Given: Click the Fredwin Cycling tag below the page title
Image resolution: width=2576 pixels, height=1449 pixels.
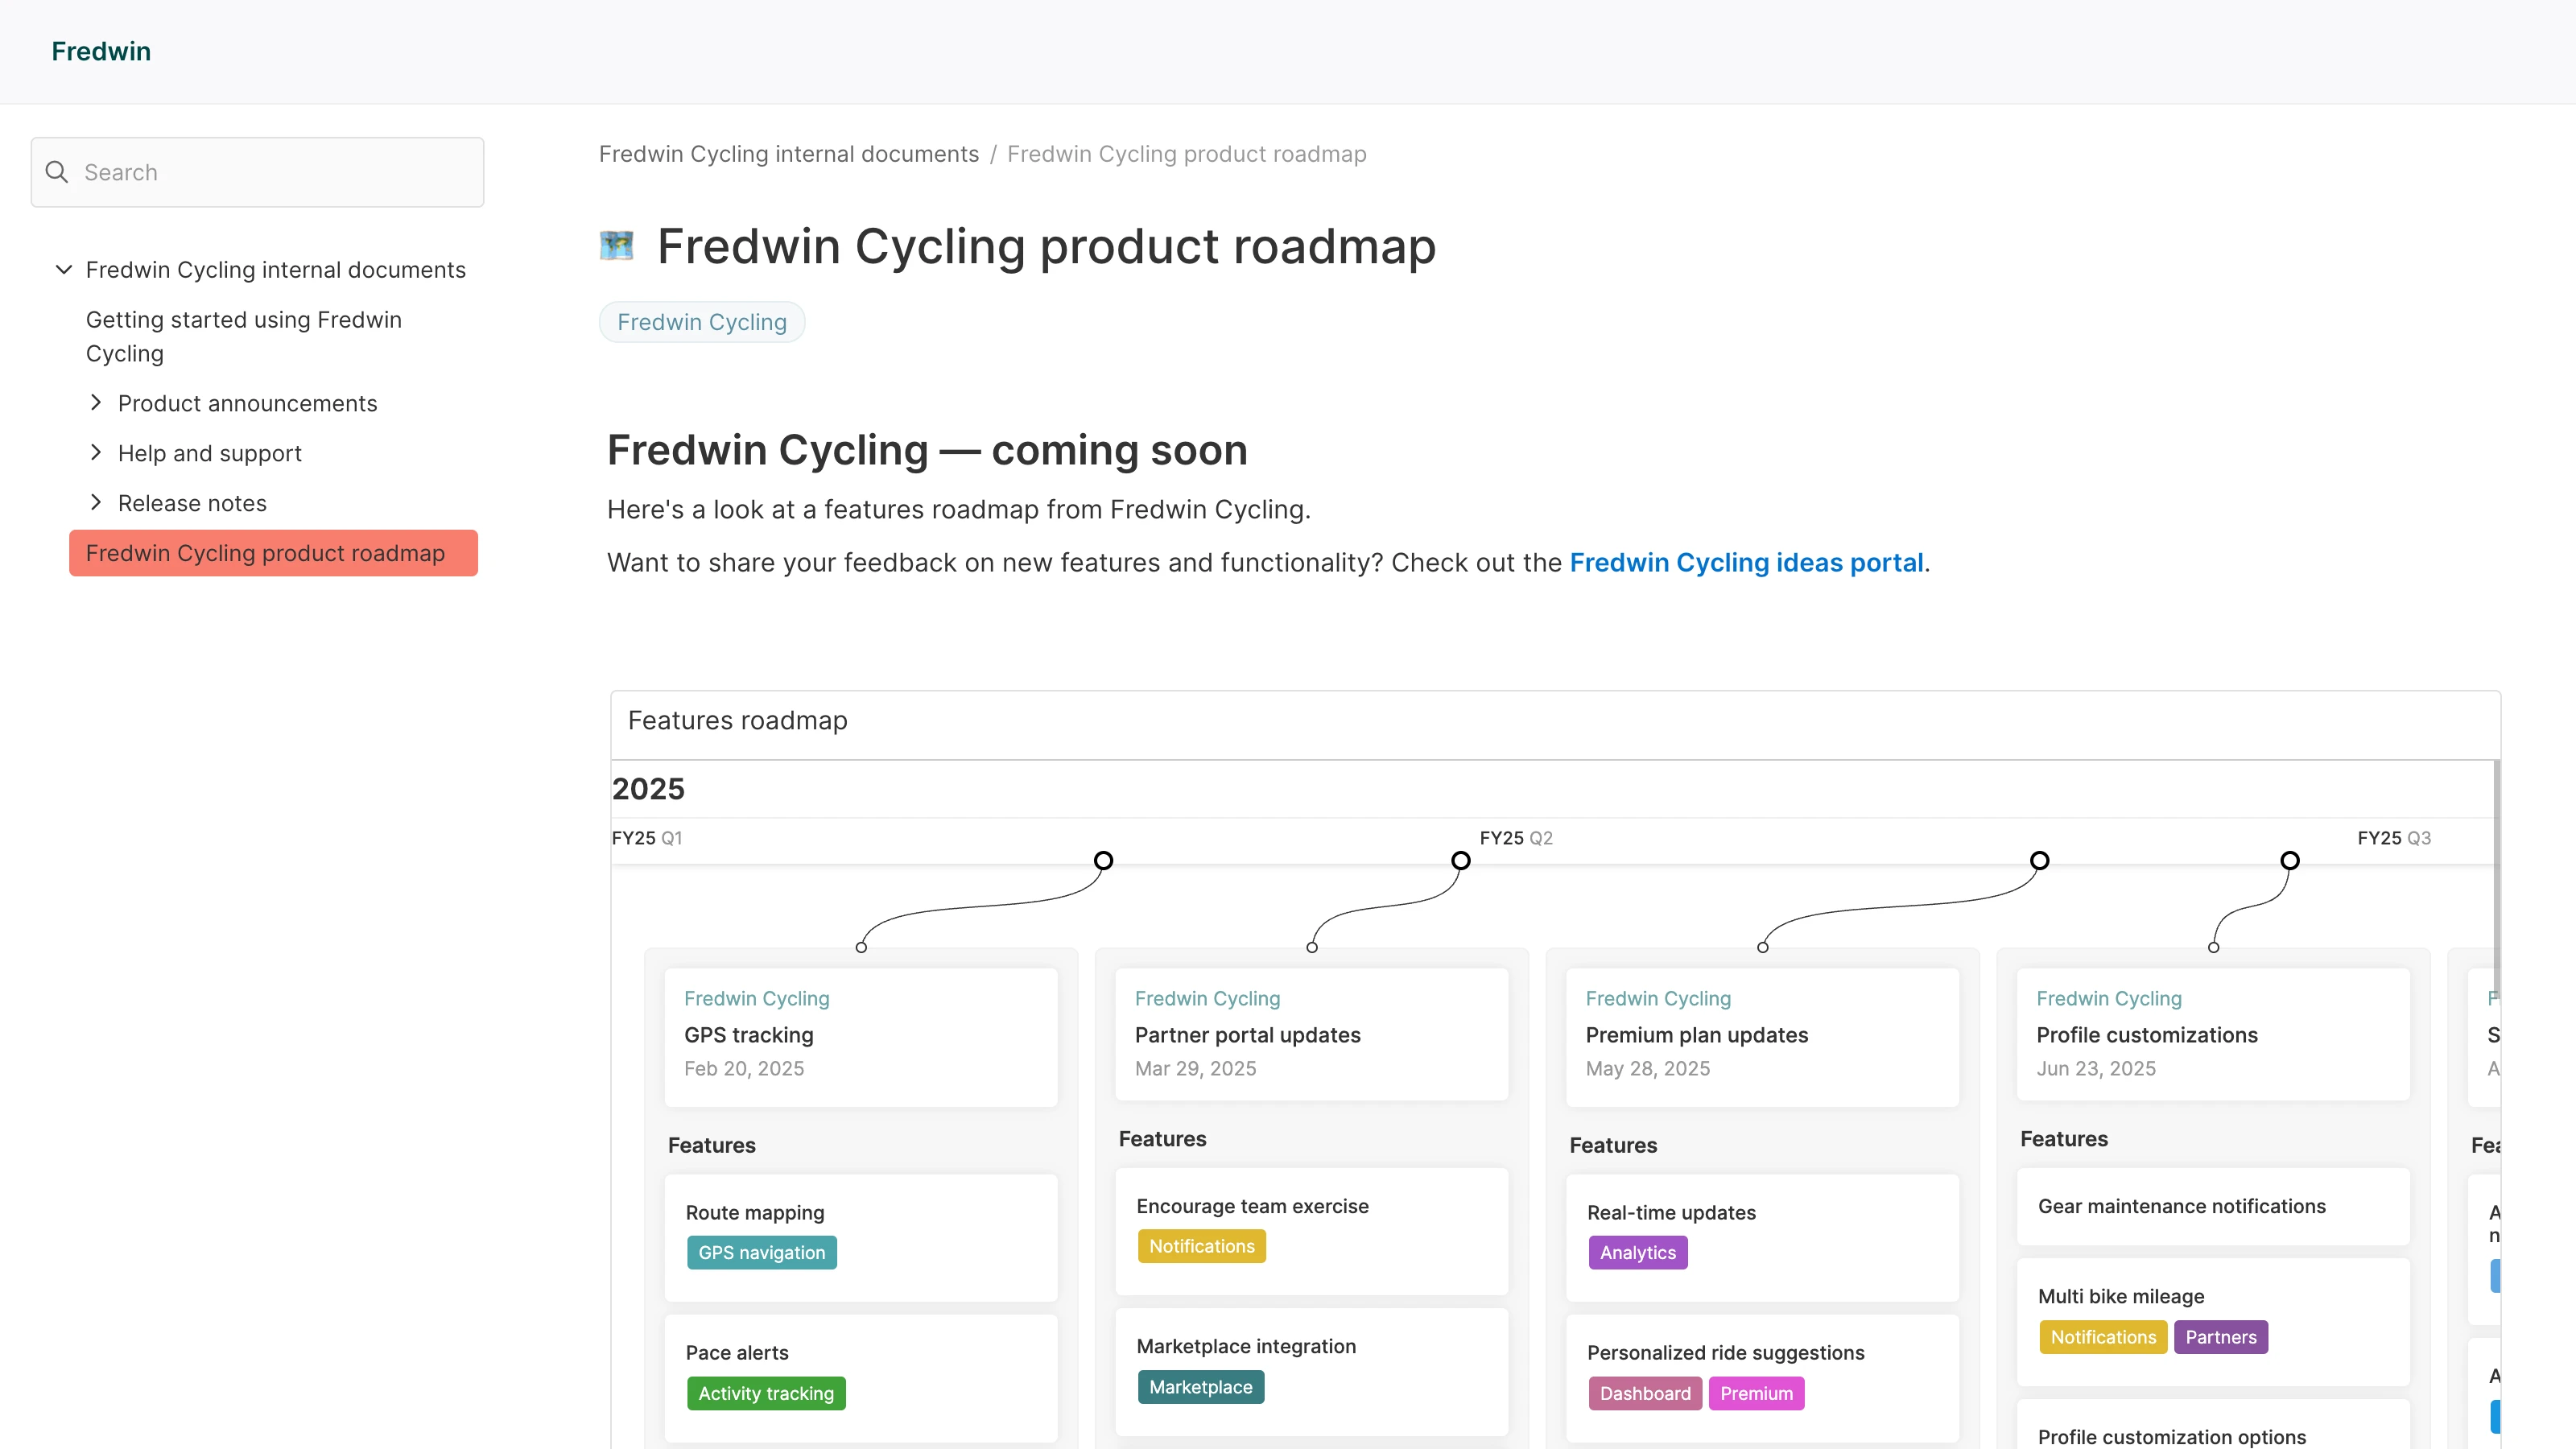Looking at the screenshot, I should point(701,321).
